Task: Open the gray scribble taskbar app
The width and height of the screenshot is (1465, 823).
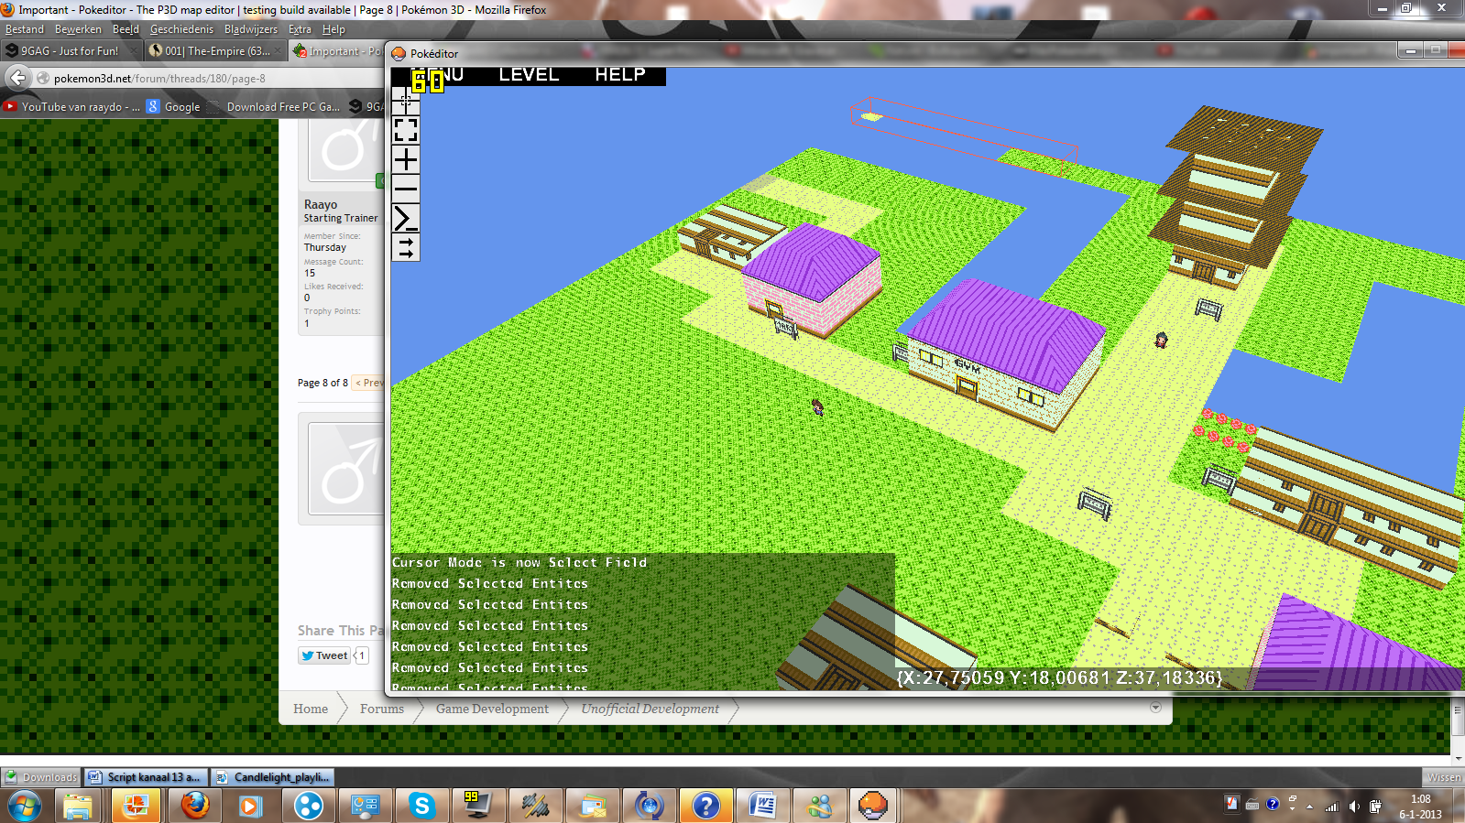Action: click(535, 806)
